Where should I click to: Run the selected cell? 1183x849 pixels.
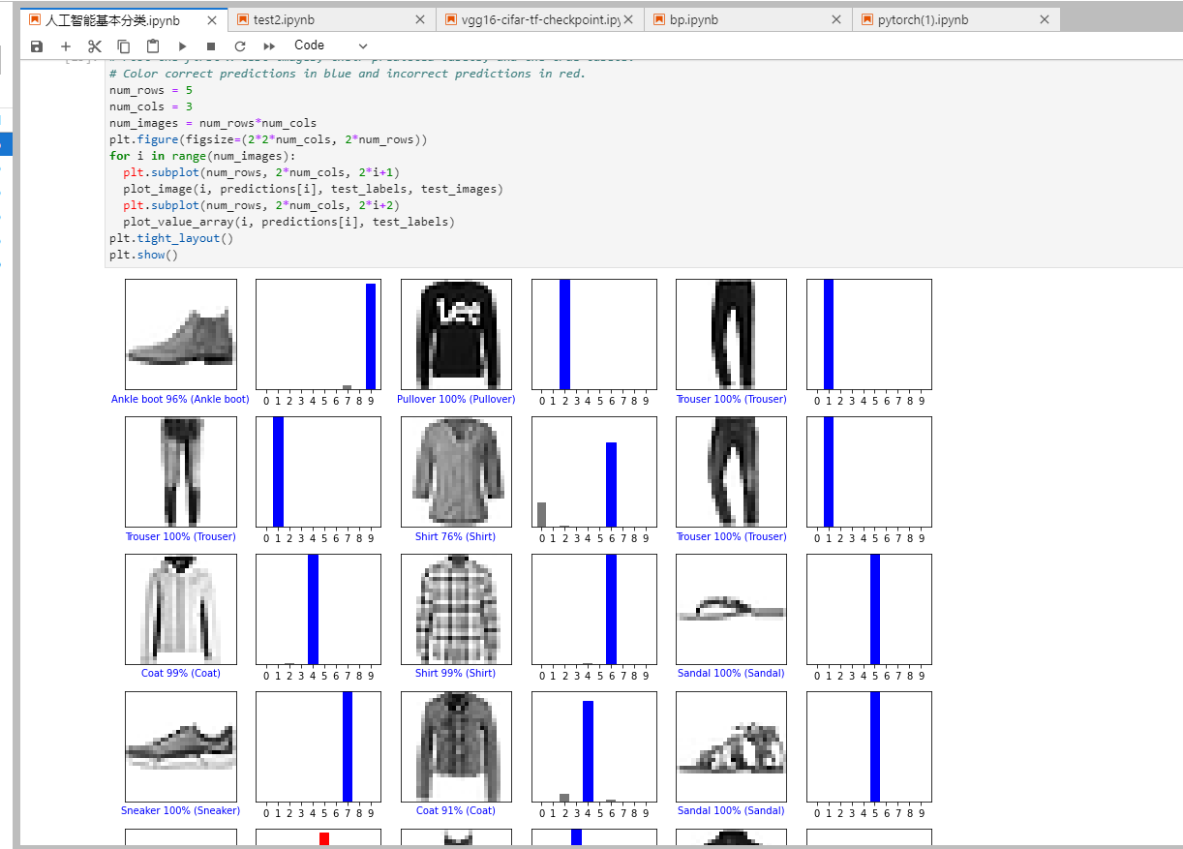(x=182, y=46)
